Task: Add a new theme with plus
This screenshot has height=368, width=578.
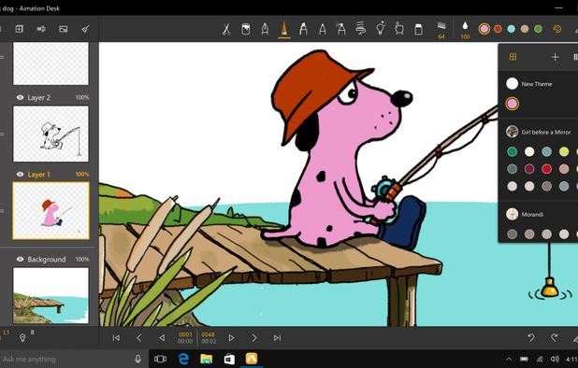Action: [555, 57]
